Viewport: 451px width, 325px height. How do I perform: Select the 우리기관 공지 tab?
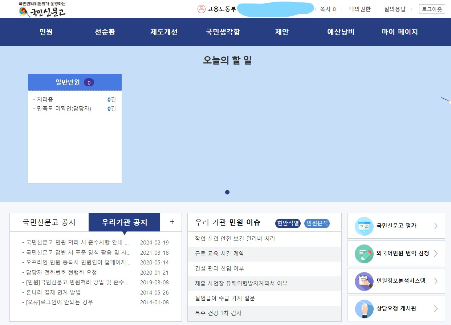point(124,222)
